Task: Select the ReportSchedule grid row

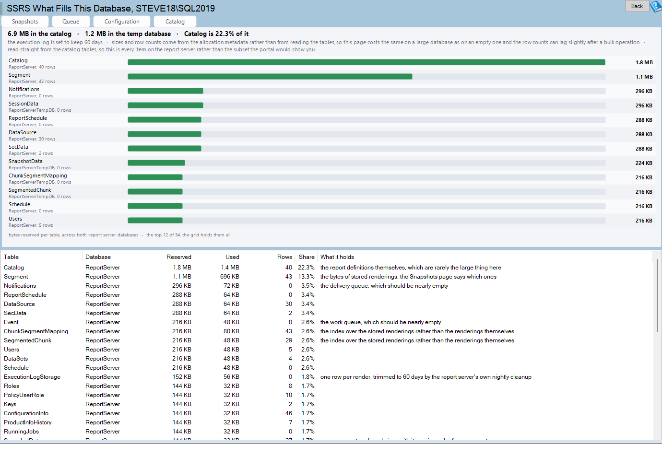Action: [327, 295]
